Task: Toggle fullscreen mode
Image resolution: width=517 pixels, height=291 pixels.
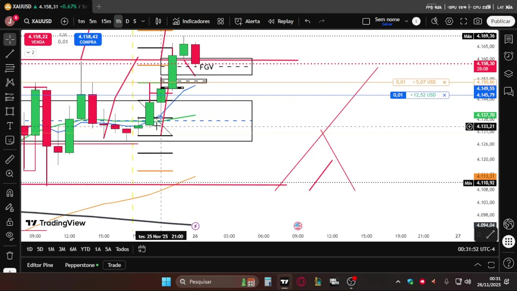Action: click(464, 21)
